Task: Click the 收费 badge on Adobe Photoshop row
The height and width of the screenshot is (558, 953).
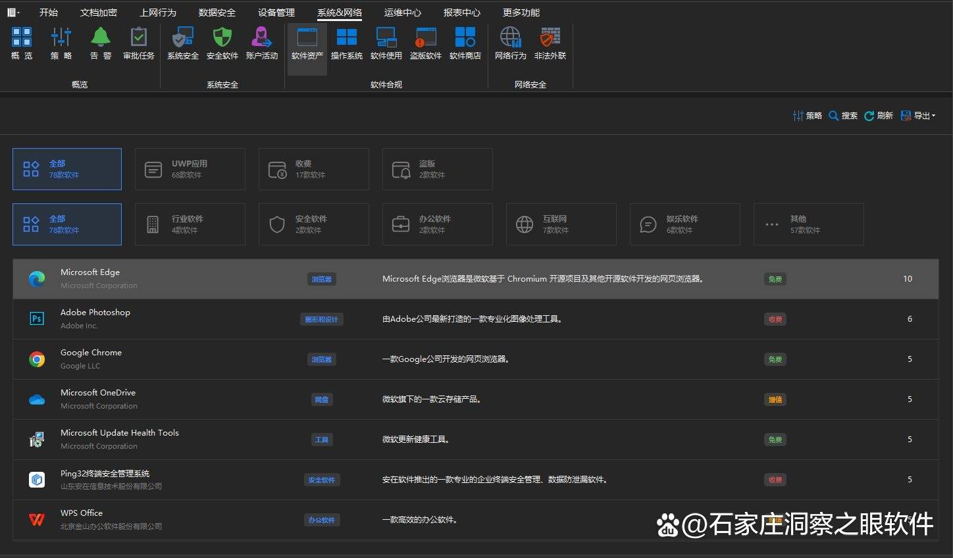Action: click(775, 319)
